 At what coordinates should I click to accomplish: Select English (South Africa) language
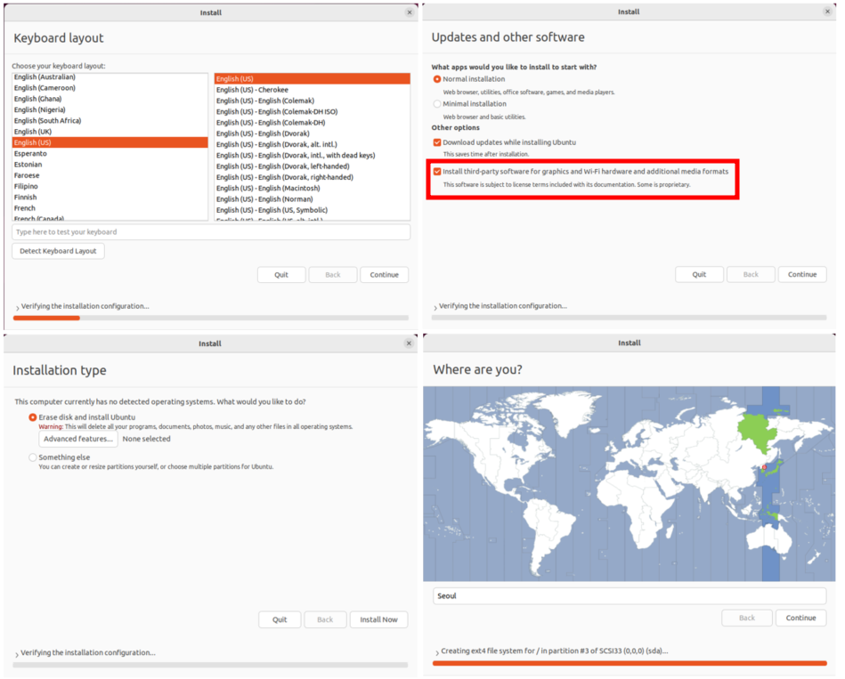(x=110, y=121)
